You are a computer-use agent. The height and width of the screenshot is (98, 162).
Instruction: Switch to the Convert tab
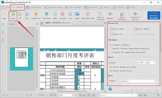[17, 7]
